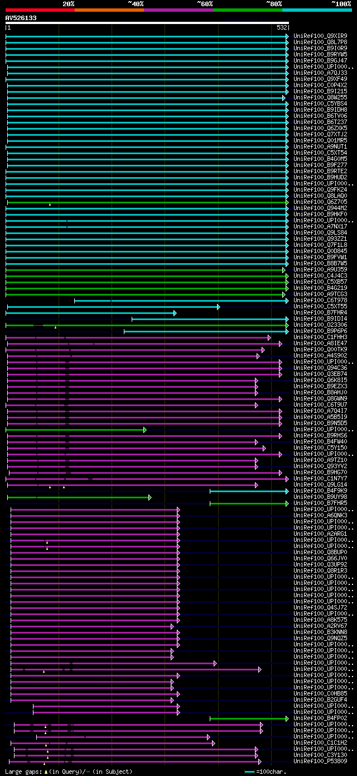This screenshot has height=776, width=357.
Task: Select hit UniRef100_A5B5I9
Action: (320, 417)
